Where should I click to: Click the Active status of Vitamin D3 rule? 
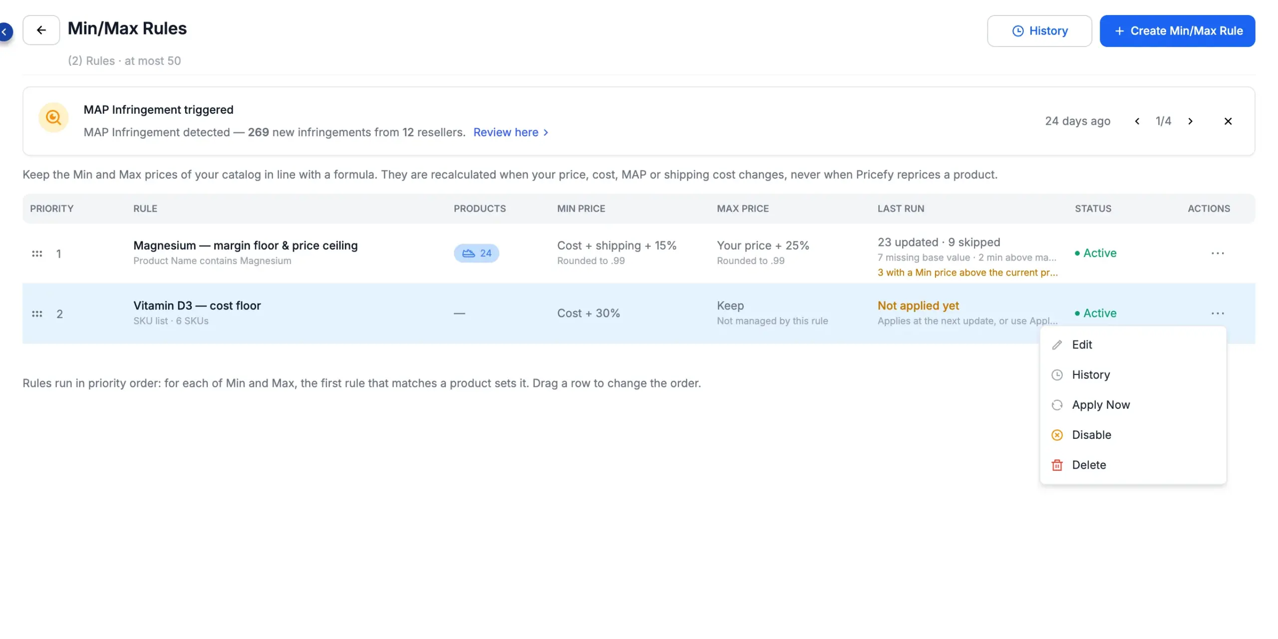tap(1096, 314)
